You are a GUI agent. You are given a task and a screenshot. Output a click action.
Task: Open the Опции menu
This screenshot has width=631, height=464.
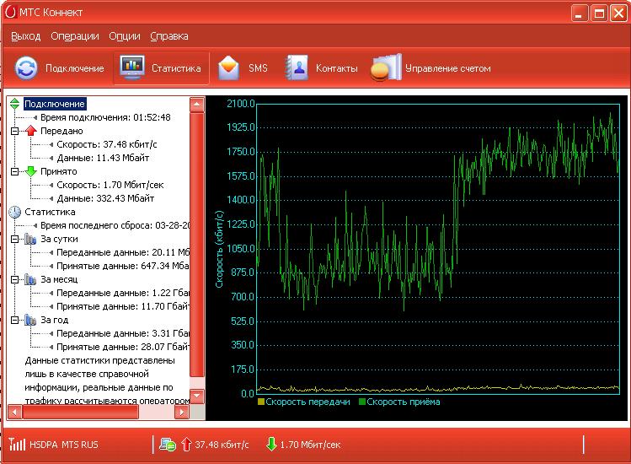[x=125, y=36]
